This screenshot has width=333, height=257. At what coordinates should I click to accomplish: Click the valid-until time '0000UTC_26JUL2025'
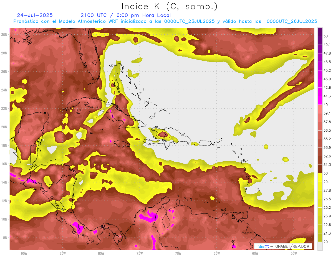292,21
